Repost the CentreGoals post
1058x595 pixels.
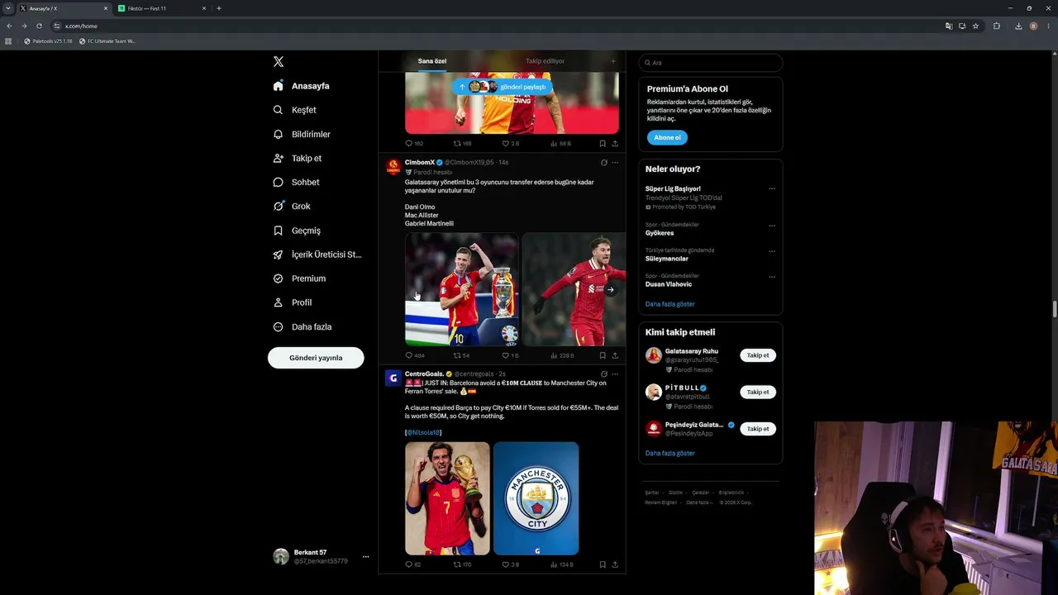pos(462,564)
